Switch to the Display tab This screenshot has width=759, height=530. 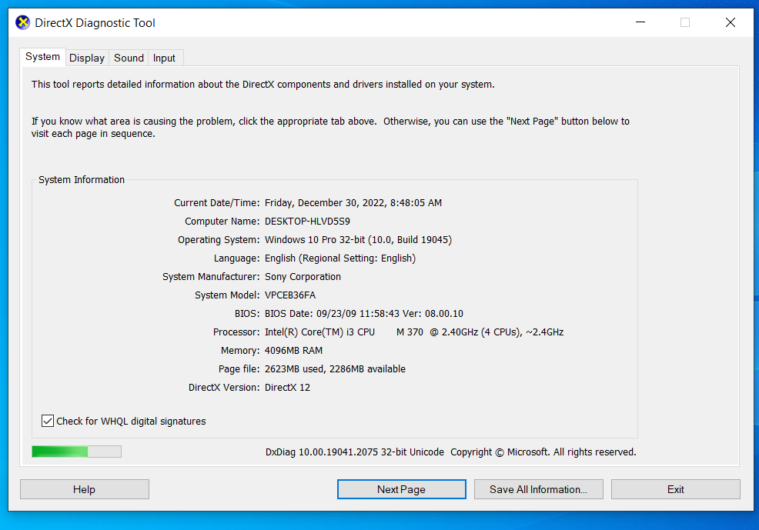point(87,58)
